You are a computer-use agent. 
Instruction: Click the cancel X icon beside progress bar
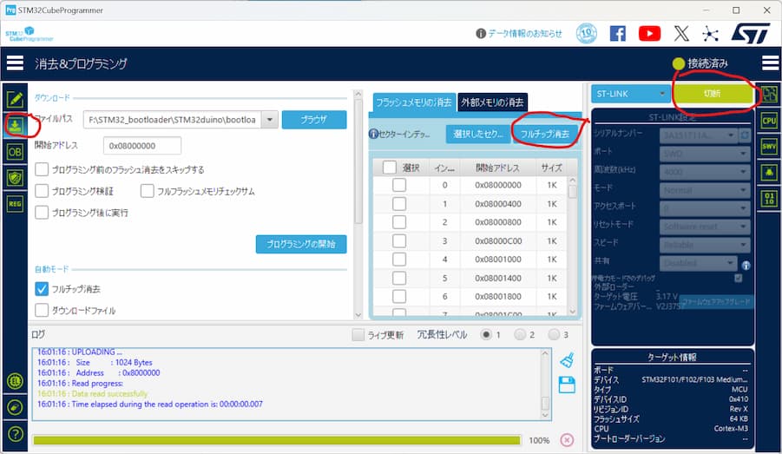[567, 440]
